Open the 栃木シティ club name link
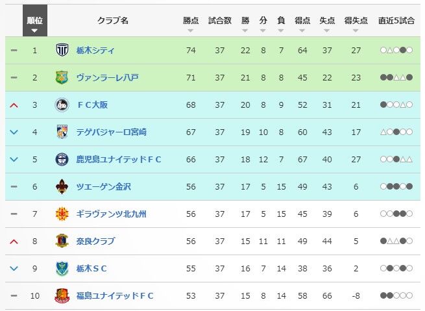 (x=95, y=50)
